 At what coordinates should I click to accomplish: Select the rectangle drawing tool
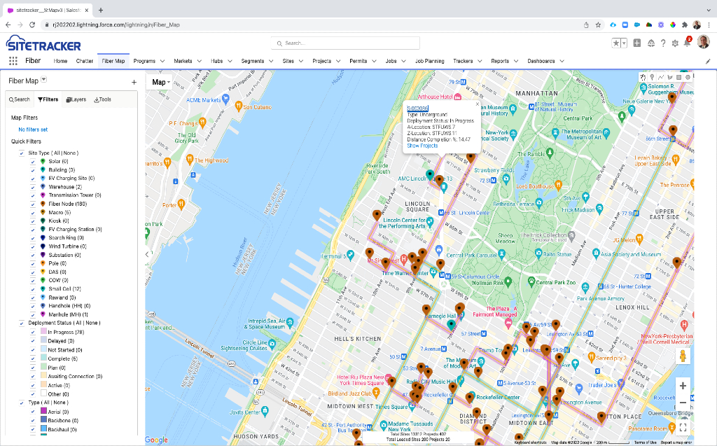pyautogui.click(x=678, y=77)
